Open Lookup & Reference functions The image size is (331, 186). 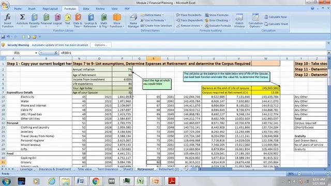[91, 20]
